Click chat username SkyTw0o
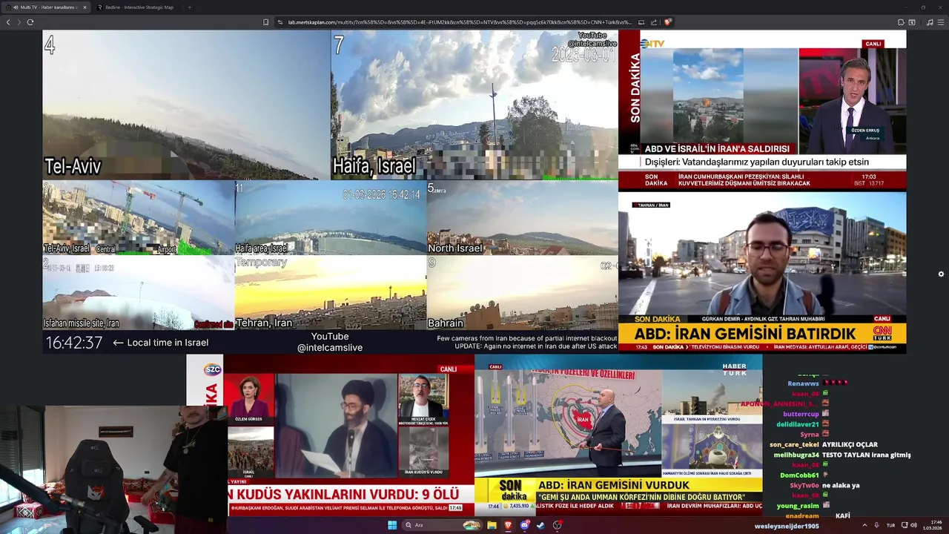Viewport: 949px width, 534px height. point(804,485)
